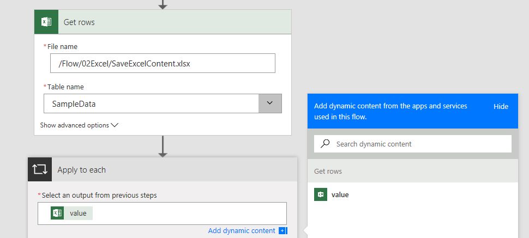The width and height of the screenshot is (529, 238).
Task: Open Show advanced options link
Action: pos(75,125)
